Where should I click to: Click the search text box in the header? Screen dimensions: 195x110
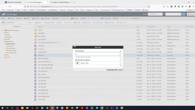173,14
